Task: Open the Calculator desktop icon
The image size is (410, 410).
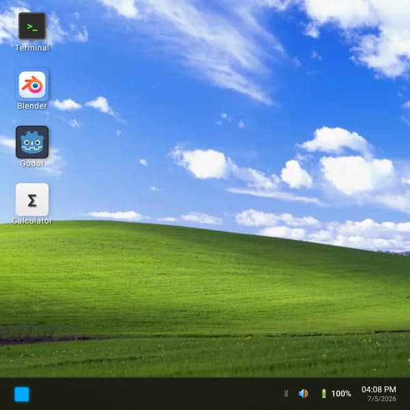Action: click(32, 200)
